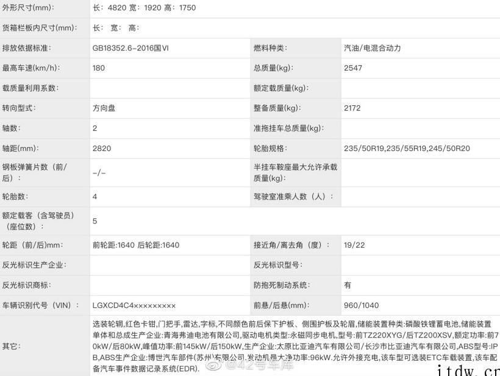Screen dimensions: 500x376
Task: Click the 反光标识型号 label
Action: [x=278, y=265]
